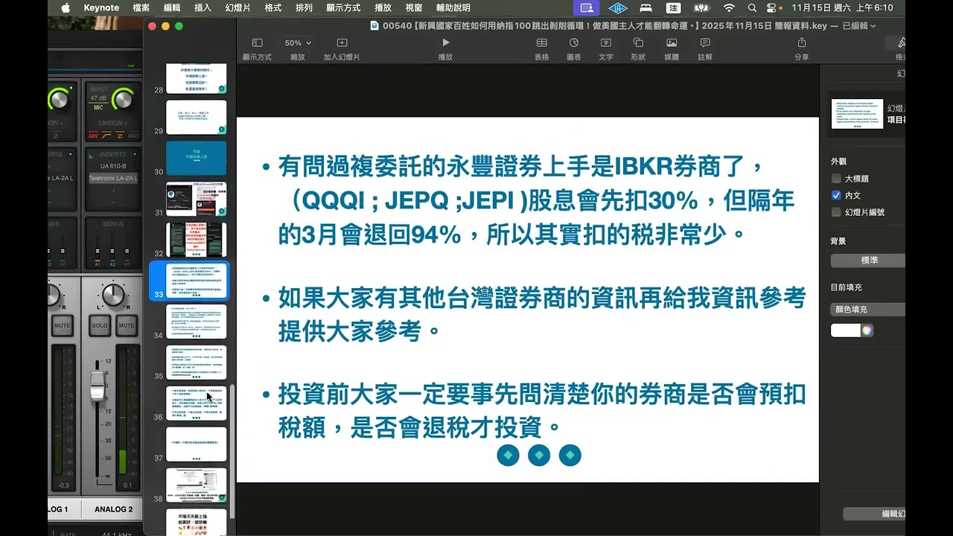Click the Teletronix LA-2A insert slot
Image resolution: width=953 pixels, height=536 pixels.
point(113,178)
